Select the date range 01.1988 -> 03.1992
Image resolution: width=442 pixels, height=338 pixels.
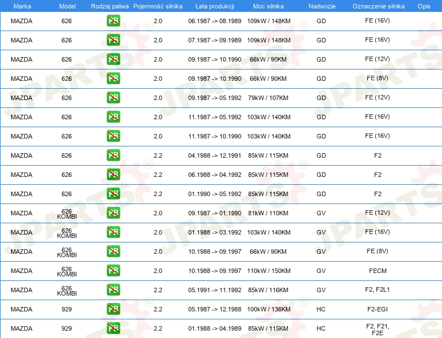(215, 232)
